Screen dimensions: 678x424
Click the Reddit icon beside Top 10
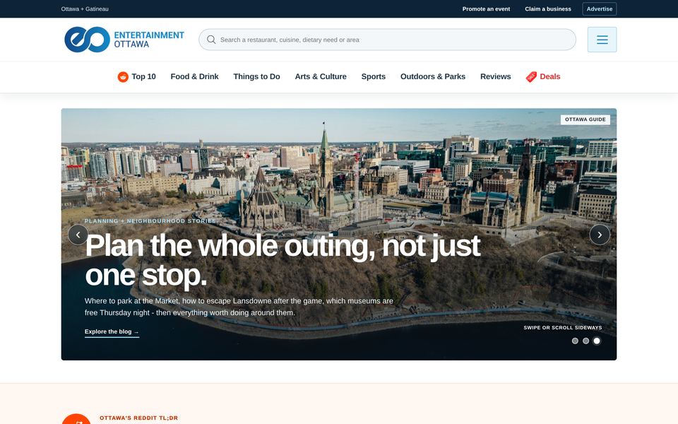click(123, 77)
